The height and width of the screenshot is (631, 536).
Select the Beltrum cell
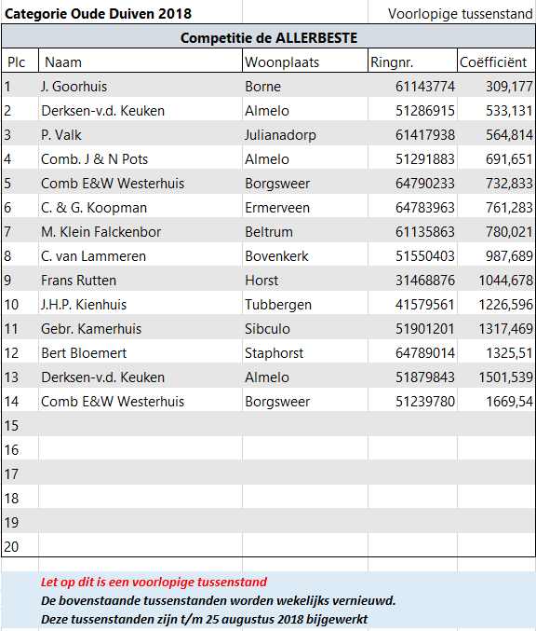pyautogui.click(x=305, y=232)
